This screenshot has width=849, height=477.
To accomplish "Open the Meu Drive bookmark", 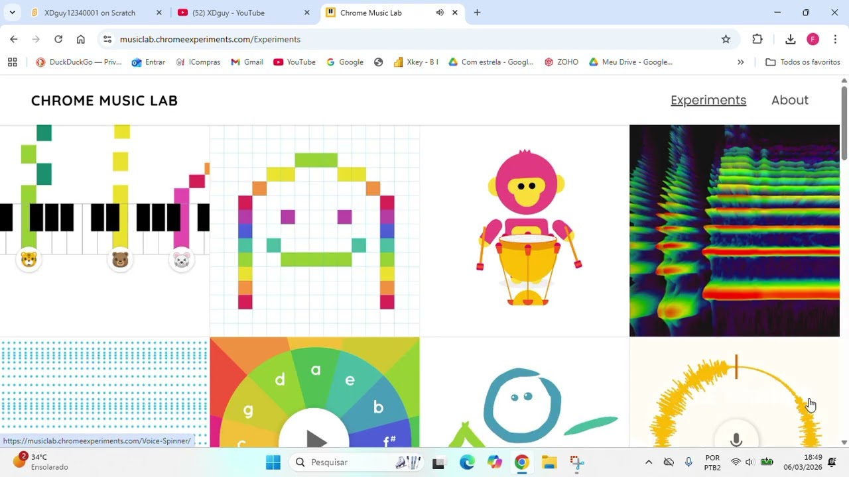I will 631,62.
